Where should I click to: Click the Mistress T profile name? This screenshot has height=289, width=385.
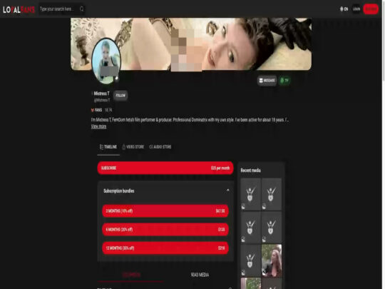click(101, 93)
